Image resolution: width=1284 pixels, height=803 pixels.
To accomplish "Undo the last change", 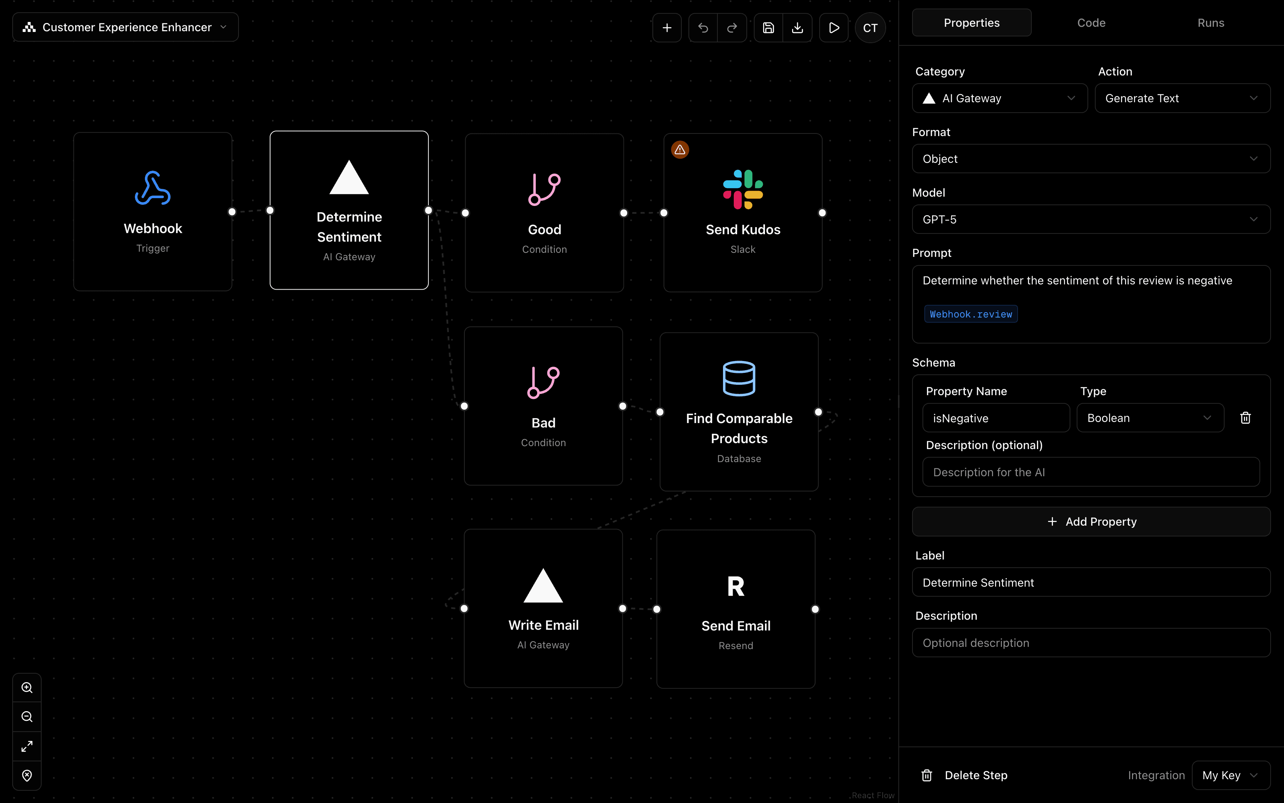I will [703, 28].
